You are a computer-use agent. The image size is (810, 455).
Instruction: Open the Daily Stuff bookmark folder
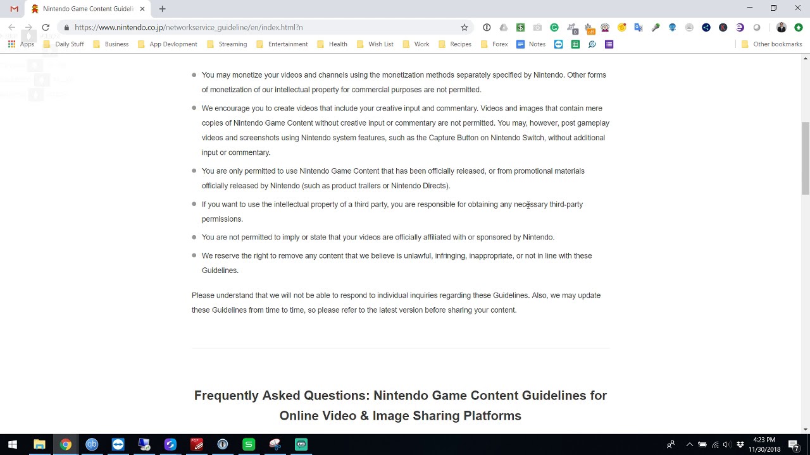tap(63, 44)
